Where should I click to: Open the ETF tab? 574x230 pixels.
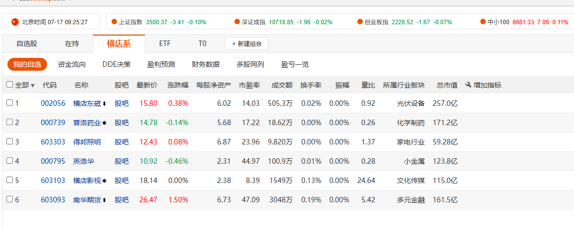pos(165,44)
